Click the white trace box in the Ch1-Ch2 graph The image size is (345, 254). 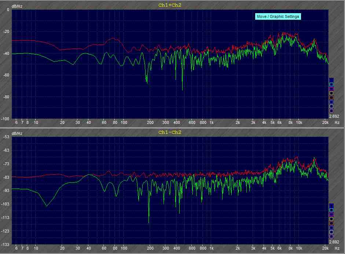(331, 232)
